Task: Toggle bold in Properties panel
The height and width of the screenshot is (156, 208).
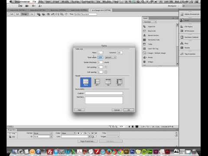Action: point(78,133)
